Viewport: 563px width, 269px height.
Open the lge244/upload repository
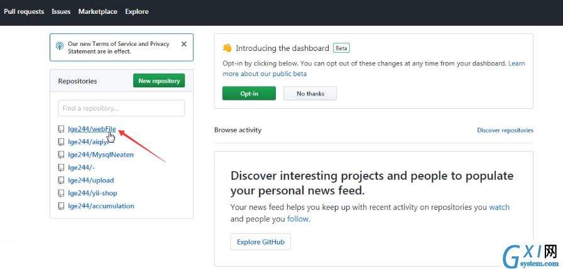coord(91,180)
